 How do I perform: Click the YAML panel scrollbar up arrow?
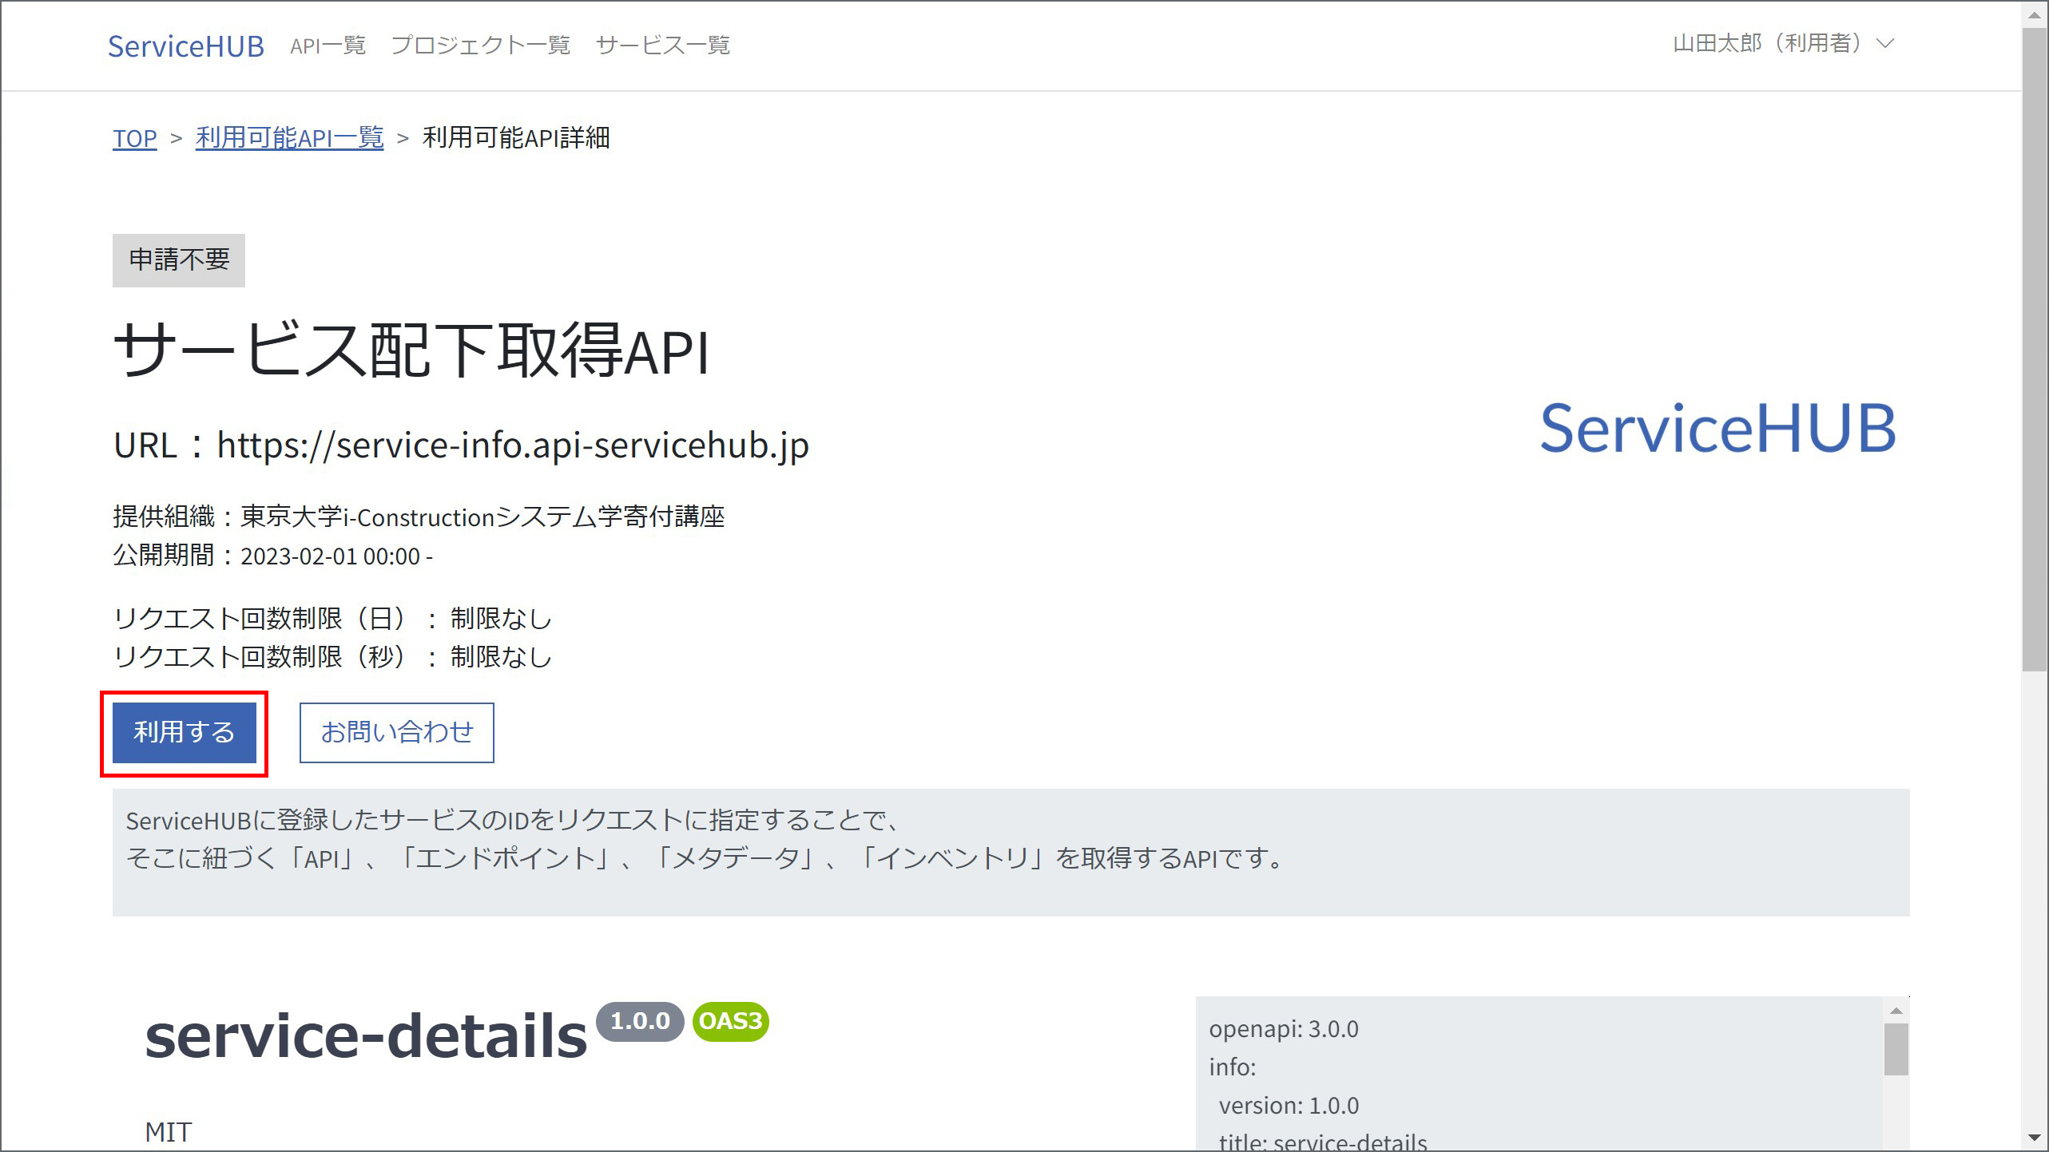1896,1011
